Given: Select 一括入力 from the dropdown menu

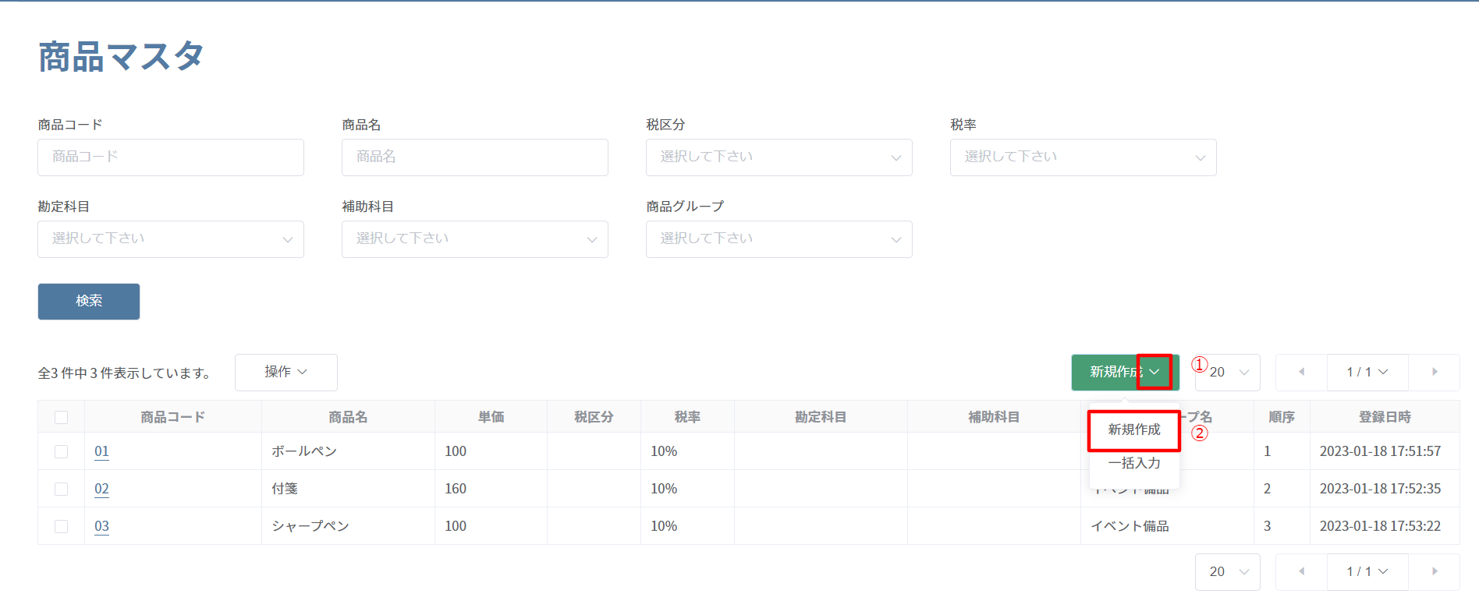Looking at the screenshot, I should 1134,464.
